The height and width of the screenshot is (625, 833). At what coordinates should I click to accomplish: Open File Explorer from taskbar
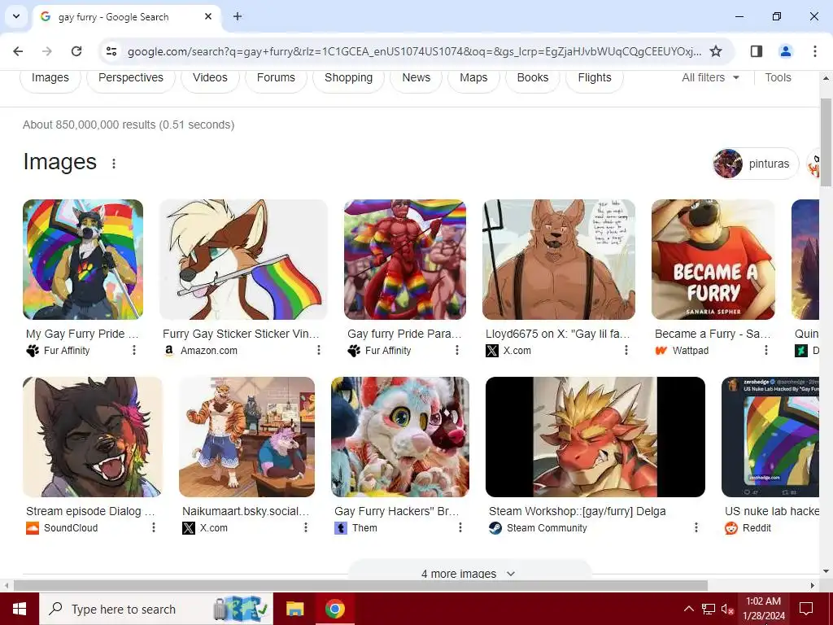coord(294,609)
